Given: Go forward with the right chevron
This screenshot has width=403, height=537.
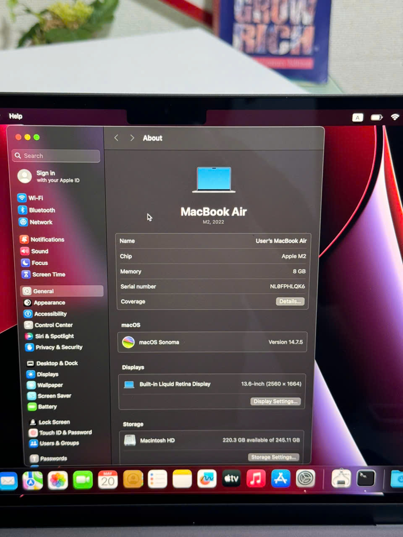Looking at the screenshot, I should click(x=132, y=138).
